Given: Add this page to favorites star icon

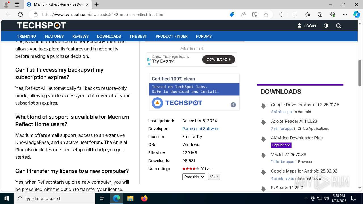Looking at the screenshot, I should (266, 14).
